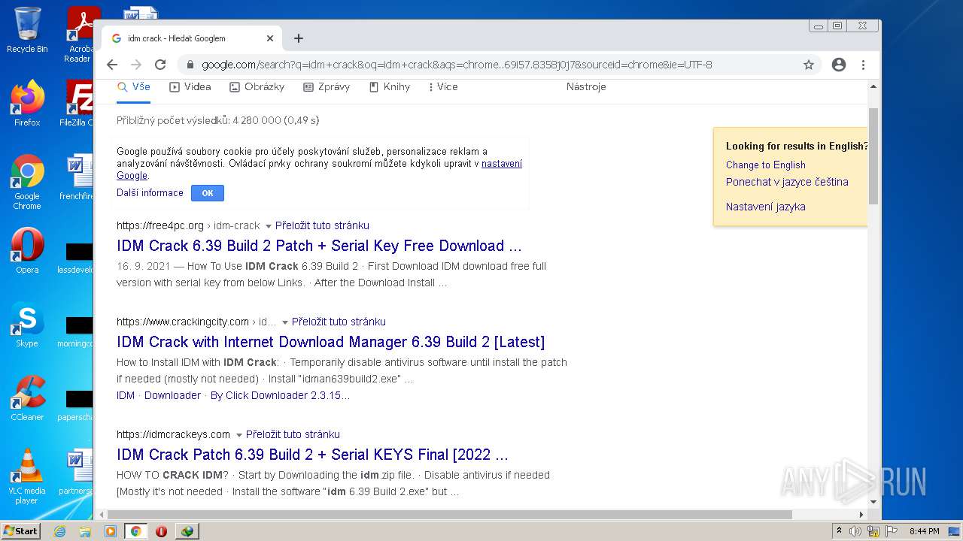Open the 'IDM' sitelink
The width and height of the screenshot is (963, 541).
click(126, 395)
